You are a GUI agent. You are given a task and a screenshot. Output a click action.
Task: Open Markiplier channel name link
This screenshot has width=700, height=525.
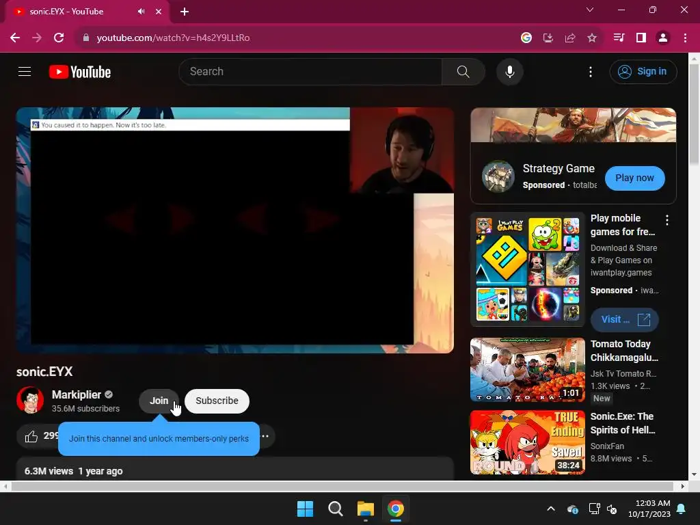pyautogui.click(x=77, y=394)
